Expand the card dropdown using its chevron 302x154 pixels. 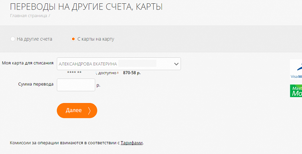pos(176,64)
